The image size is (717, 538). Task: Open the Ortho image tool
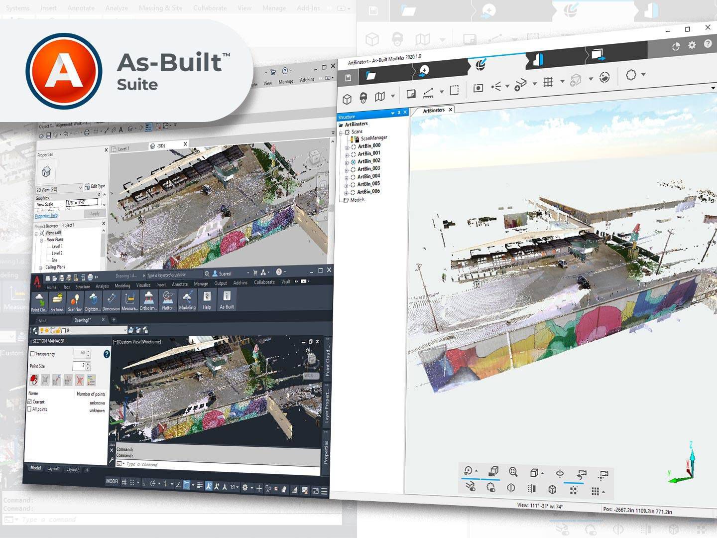pyautogui.click(x=149, y=299)
